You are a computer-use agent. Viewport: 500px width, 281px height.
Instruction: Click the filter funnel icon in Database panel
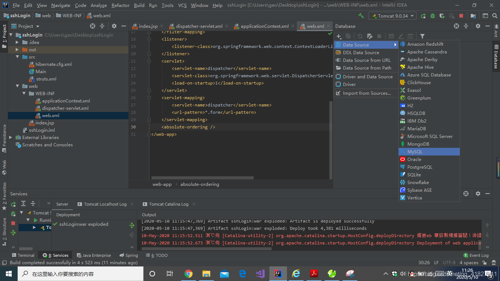point(422,36)
